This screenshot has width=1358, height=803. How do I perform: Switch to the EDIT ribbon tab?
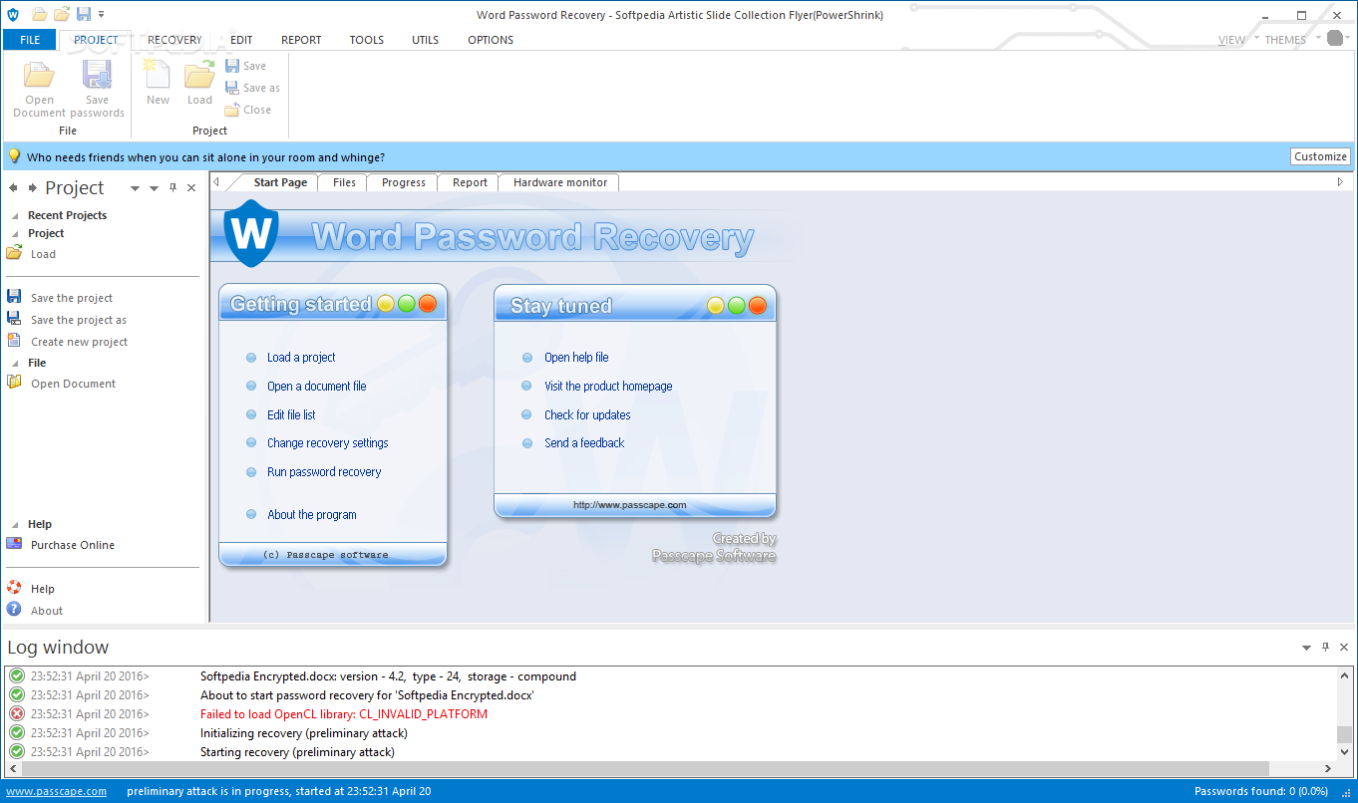point(241,40)
